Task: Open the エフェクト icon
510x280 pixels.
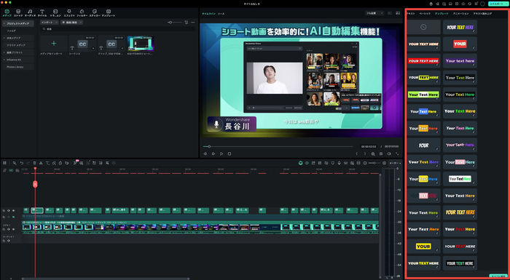Action: click(x=69, y=12)
